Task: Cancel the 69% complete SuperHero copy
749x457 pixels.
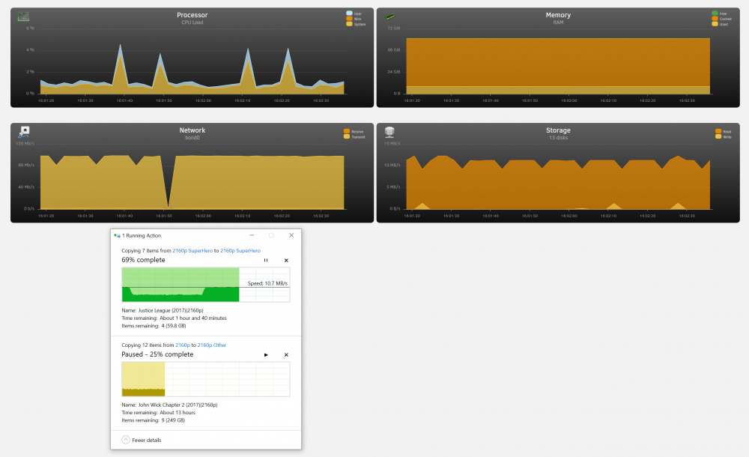Action: point(286,261)
